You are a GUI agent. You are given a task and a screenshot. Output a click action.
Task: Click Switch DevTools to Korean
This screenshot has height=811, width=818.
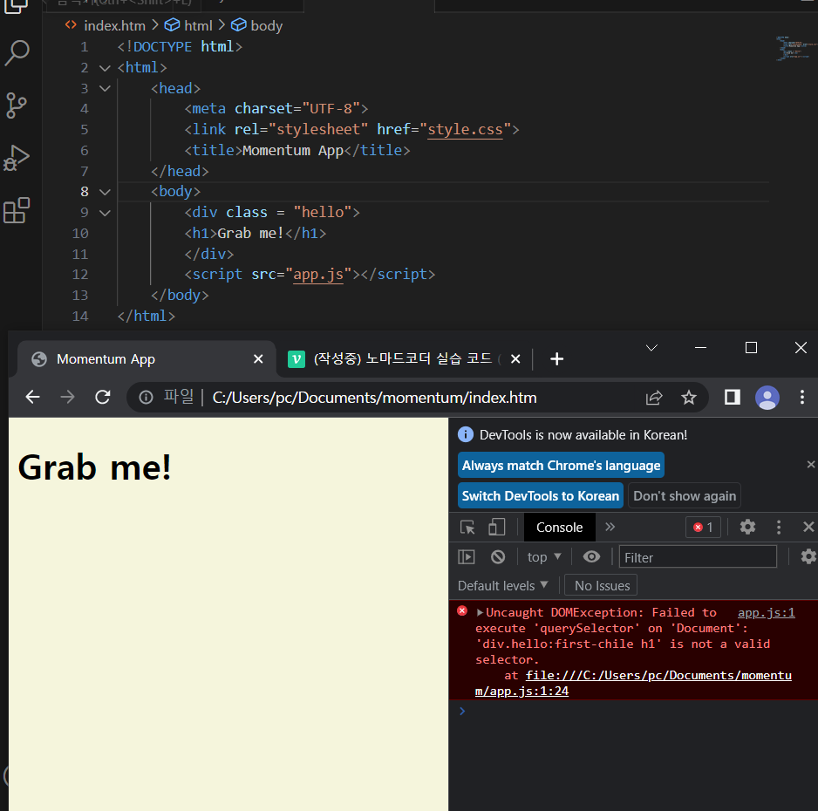pyautogui.click(x=541, y=495)
